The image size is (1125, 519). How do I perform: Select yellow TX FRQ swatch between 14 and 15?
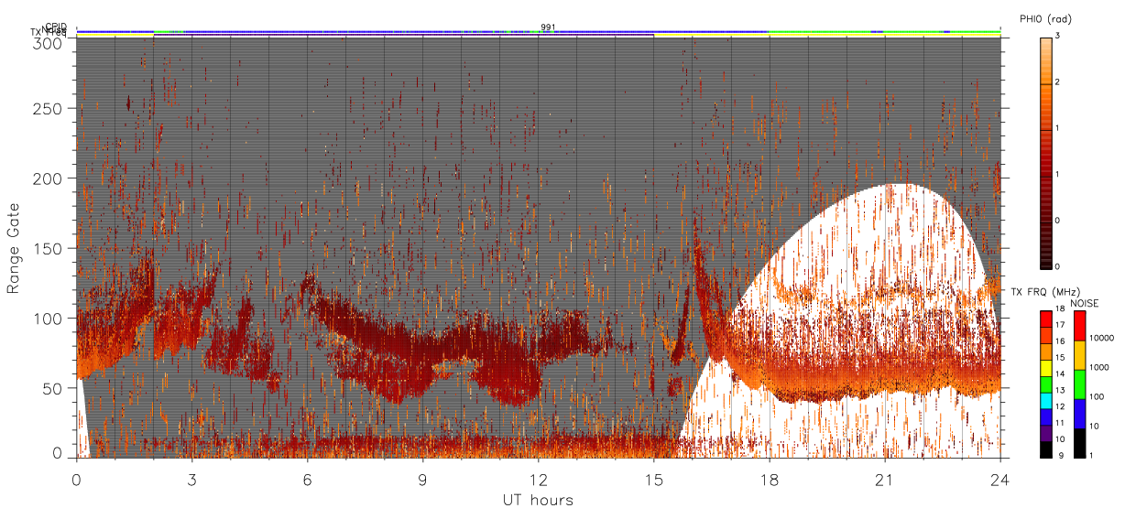1046,367
